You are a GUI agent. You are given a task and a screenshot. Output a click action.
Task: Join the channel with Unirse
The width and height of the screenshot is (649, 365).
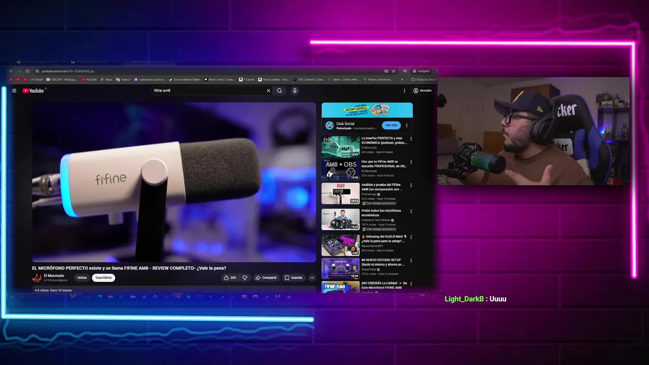82,278
